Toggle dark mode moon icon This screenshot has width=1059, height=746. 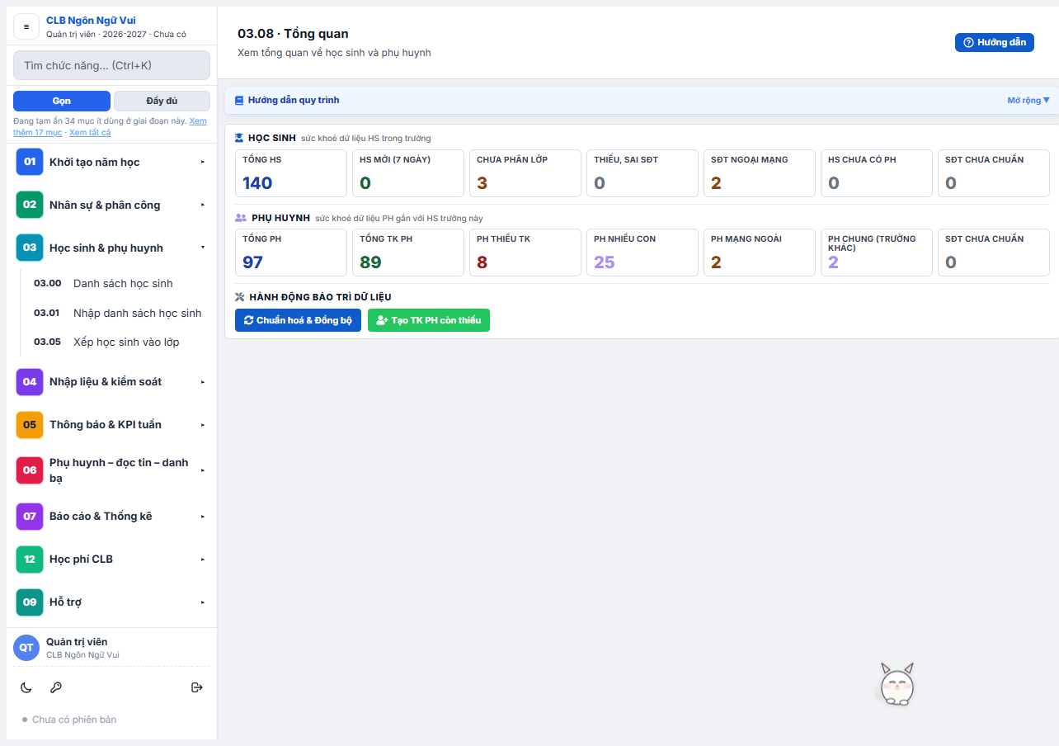pyautogui.click(x=26, y=687)
